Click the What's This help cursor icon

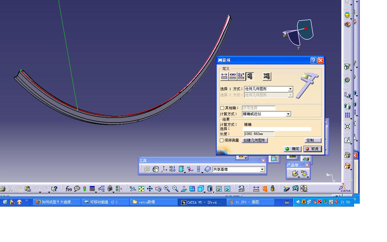pos(54,189)
